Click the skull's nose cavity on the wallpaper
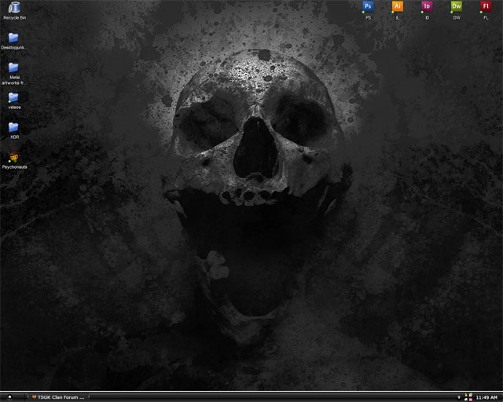Screen dimensions: 503x402 [254, 145]
